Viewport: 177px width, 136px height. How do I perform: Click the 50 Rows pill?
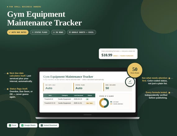pyautogui.click(x=58, y=32)
